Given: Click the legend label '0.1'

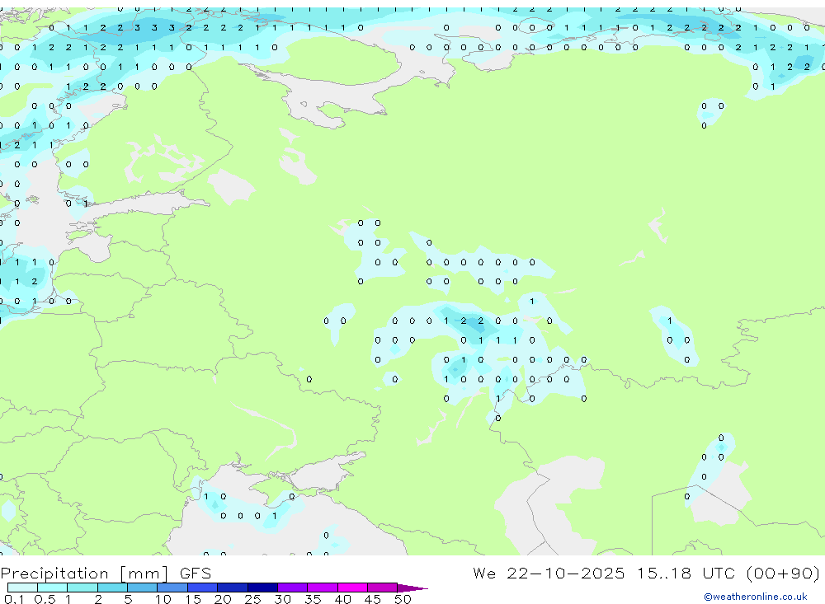Looking at the screenshot, I should [14, 599].
